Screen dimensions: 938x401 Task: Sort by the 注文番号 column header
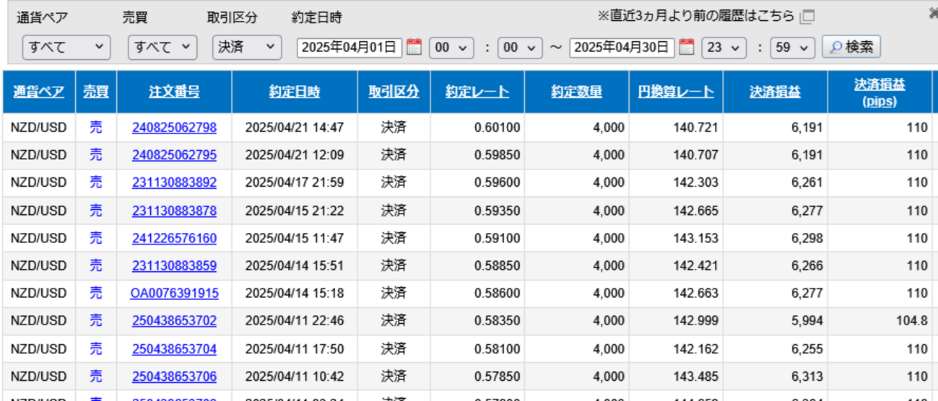point(175,92)
